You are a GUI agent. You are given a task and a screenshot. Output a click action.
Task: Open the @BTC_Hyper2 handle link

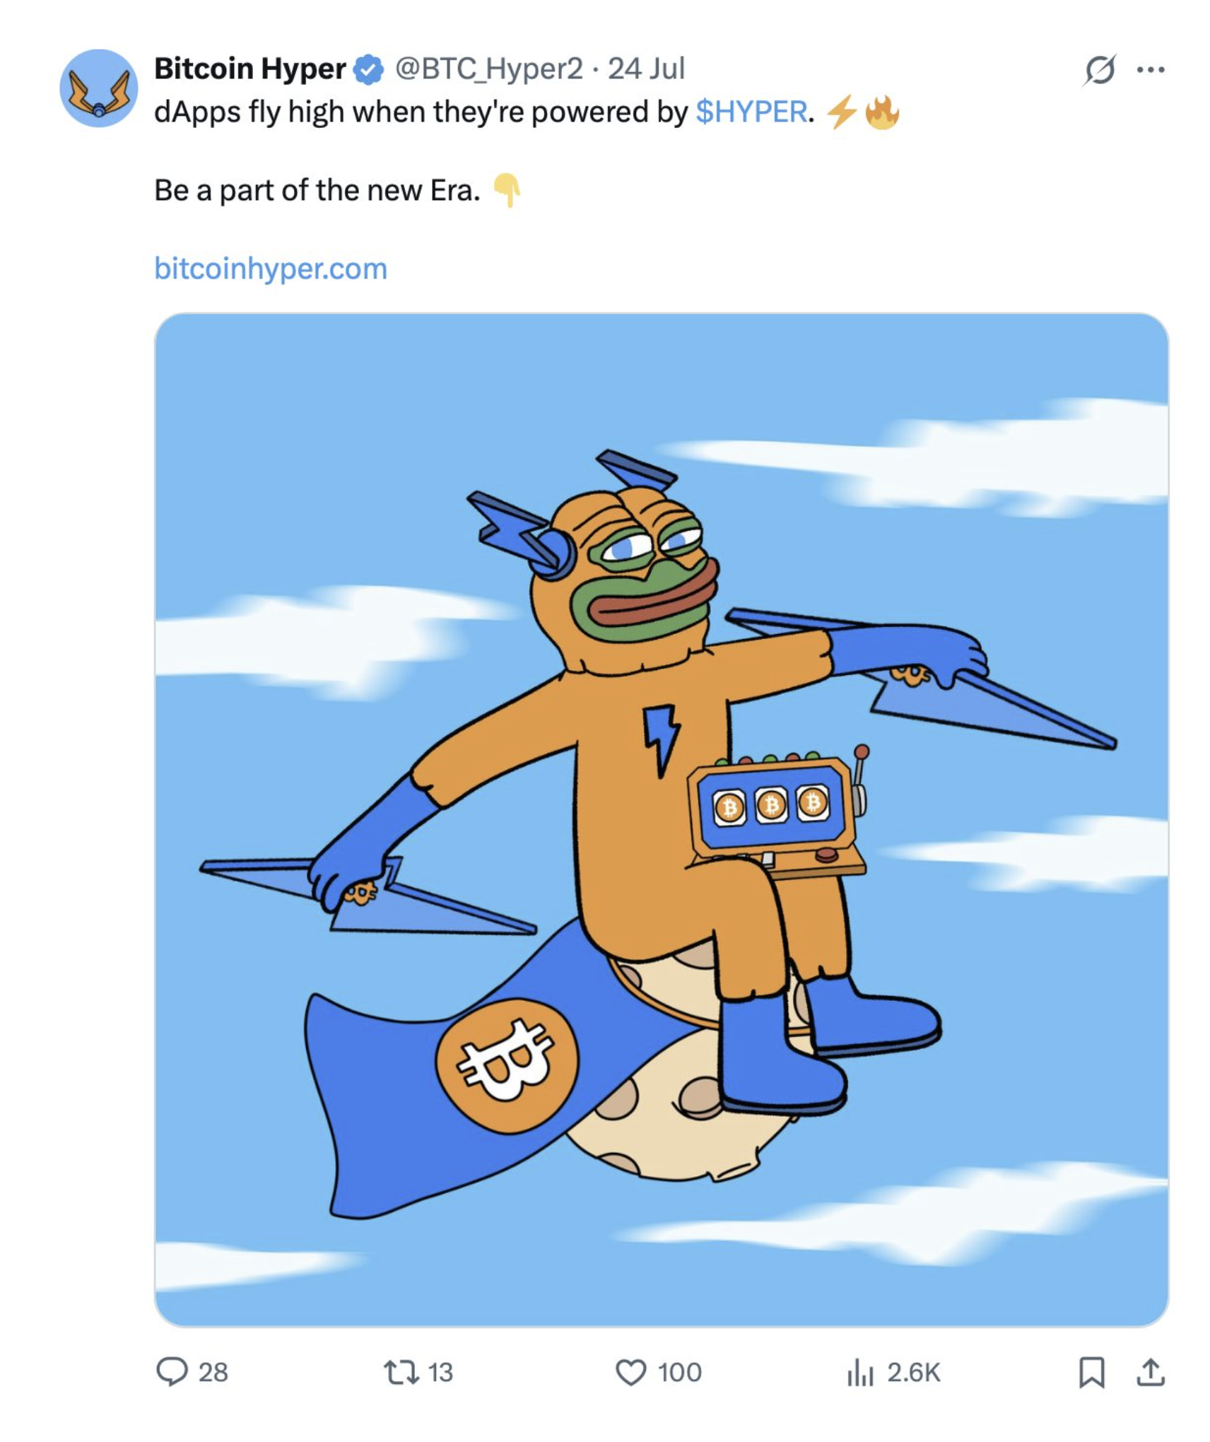click(488, 69)
